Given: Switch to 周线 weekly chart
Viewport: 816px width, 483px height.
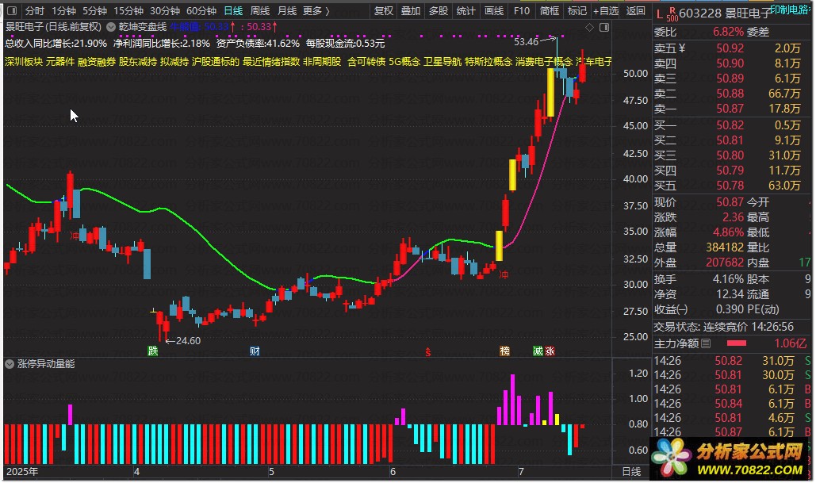Looking at the screenshot, I should (x=259, y=10).
